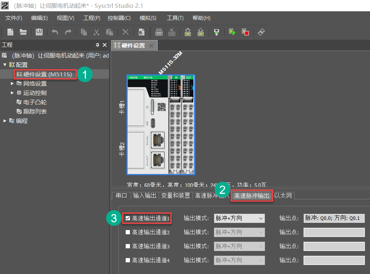Click the Paste clipboard icon
The image size is (370, 274).
coord(109,32)
